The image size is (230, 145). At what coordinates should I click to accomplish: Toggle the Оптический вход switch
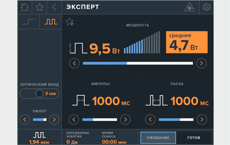click(x=39, y=93)
